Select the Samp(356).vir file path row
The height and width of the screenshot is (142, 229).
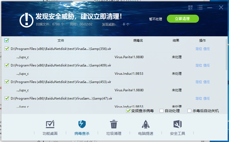[x=61, y=49]
